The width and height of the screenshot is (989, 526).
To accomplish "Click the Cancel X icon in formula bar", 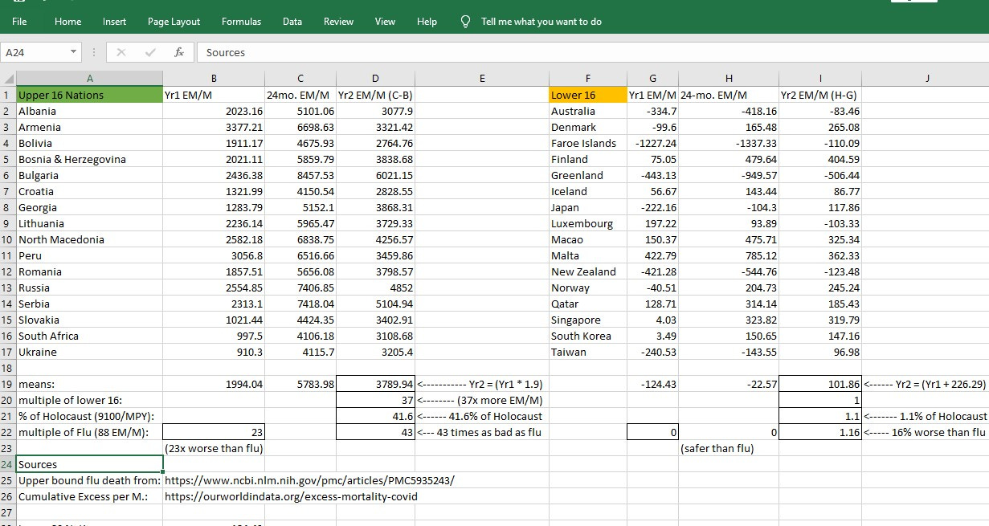I will point(121,52).
